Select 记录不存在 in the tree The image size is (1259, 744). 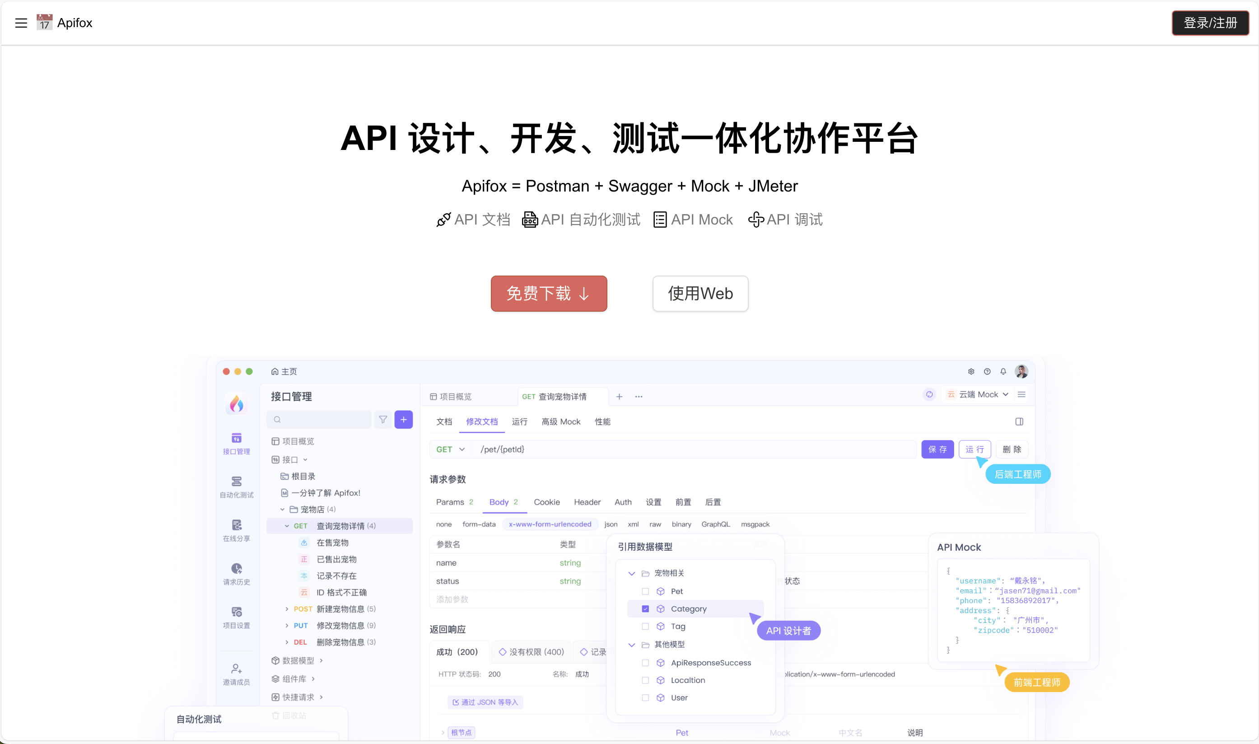336,576
